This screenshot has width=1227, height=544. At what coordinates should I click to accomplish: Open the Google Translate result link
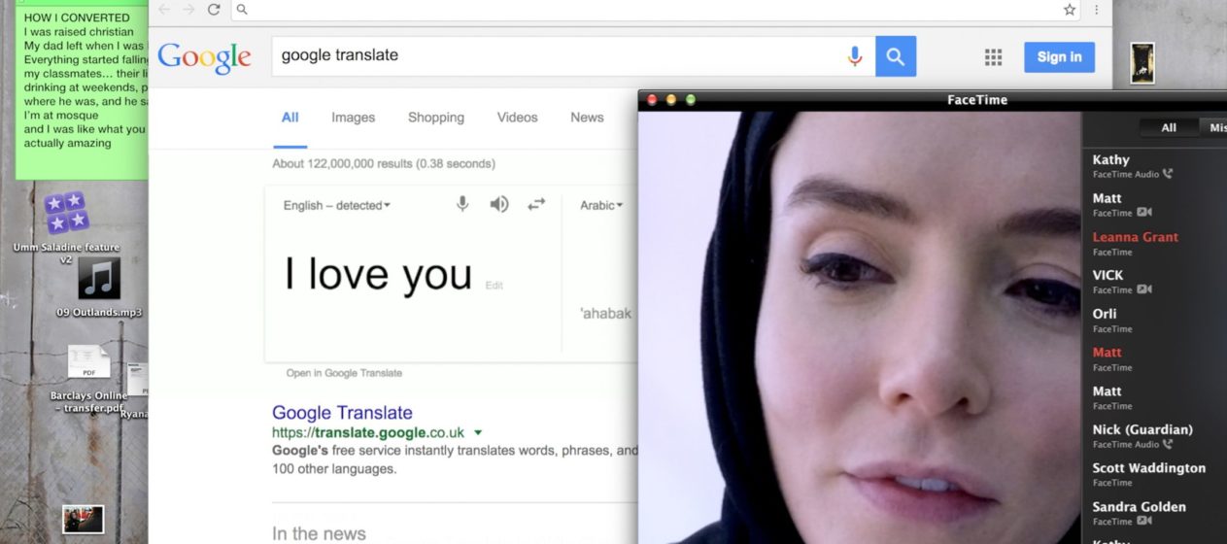click(342, 413)
